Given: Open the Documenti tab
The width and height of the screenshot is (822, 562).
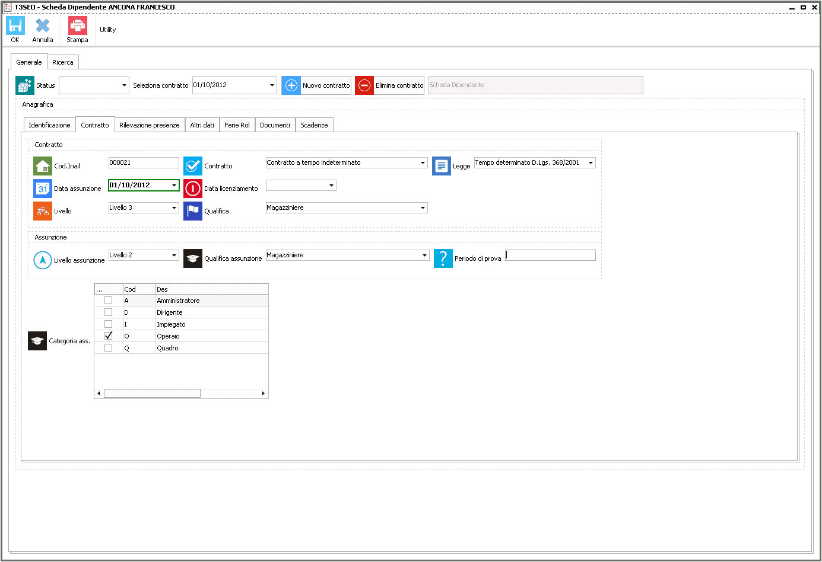Looking at the screenshot, I should pyautogui.click(x=275, y=125).
